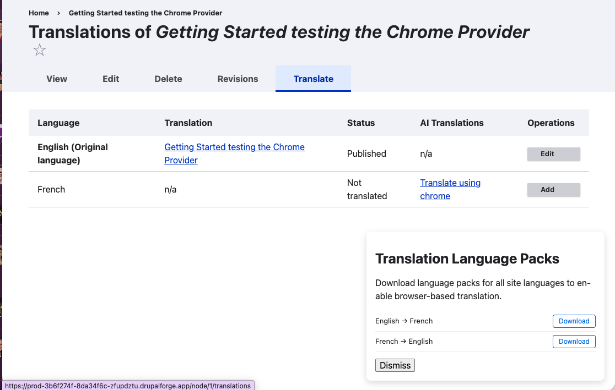
Task: Add a French translation
Action: pyautogui.click(x=553, y=189)
